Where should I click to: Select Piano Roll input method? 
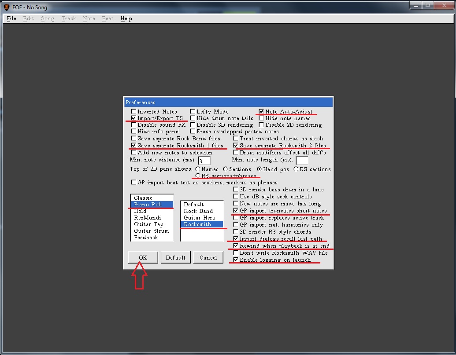[x=152, y=205]
